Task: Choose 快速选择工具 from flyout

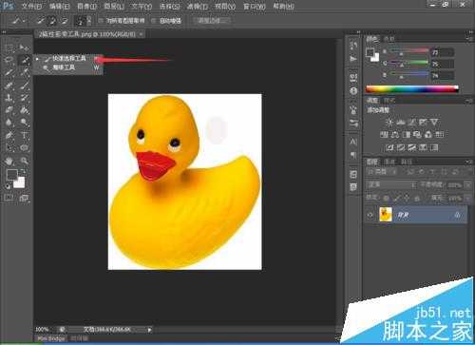Action: 68,59
